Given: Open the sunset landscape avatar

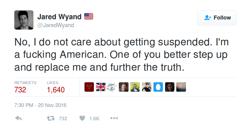Looking at the screenshot, I should pyautogui.click(x=181, y=87).
